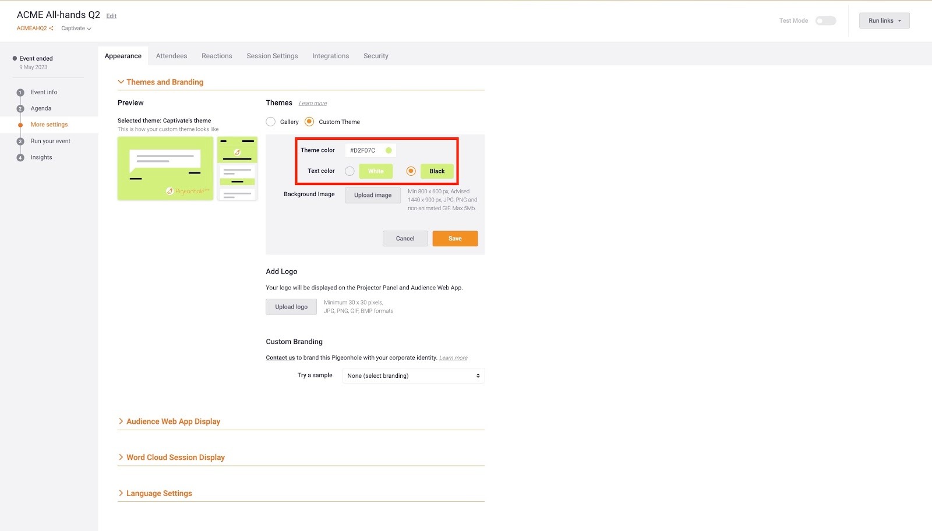Click the share icon beside ACMEAHQ2

[51, 29]
